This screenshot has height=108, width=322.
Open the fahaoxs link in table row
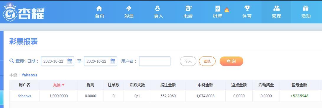25,96
